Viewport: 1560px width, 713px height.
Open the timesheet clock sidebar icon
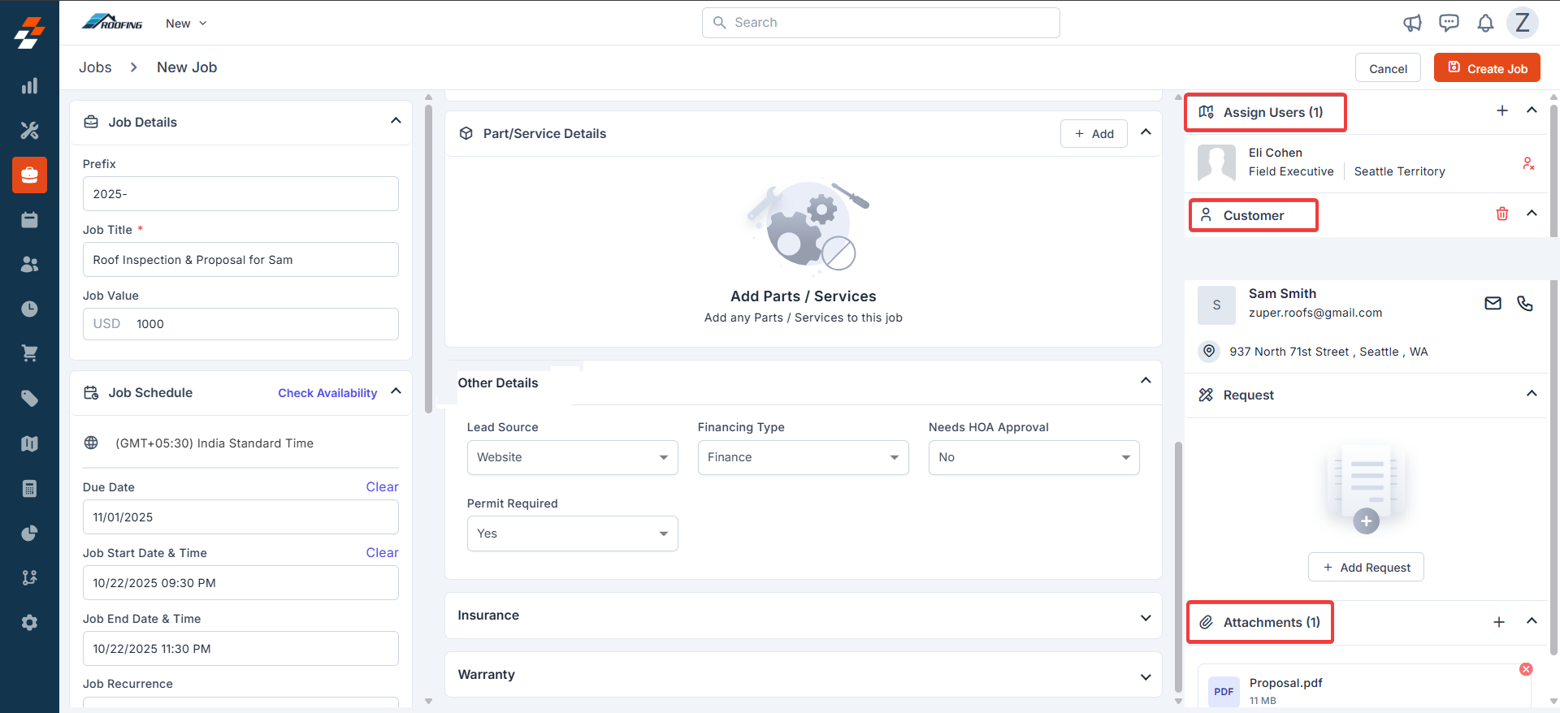(29, 309)
